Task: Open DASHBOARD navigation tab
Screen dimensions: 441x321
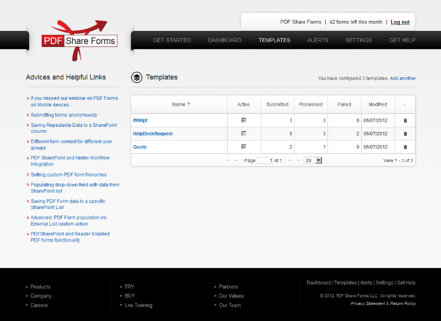Action: [225, 40]
